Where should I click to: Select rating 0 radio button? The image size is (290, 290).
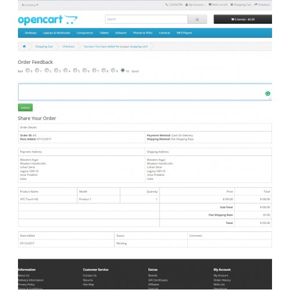tap(28, 70)
